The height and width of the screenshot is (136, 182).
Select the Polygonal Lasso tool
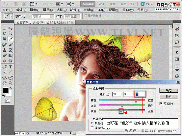coord(5,34)
